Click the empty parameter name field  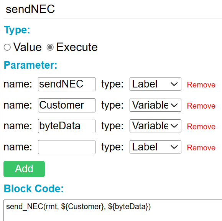67,147
